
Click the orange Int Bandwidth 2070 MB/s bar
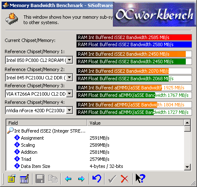pyautogui.click(x=134, y=71)
